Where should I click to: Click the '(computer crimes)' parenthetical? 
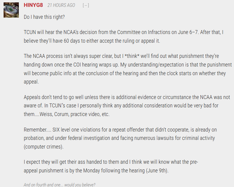pos(44,147)
